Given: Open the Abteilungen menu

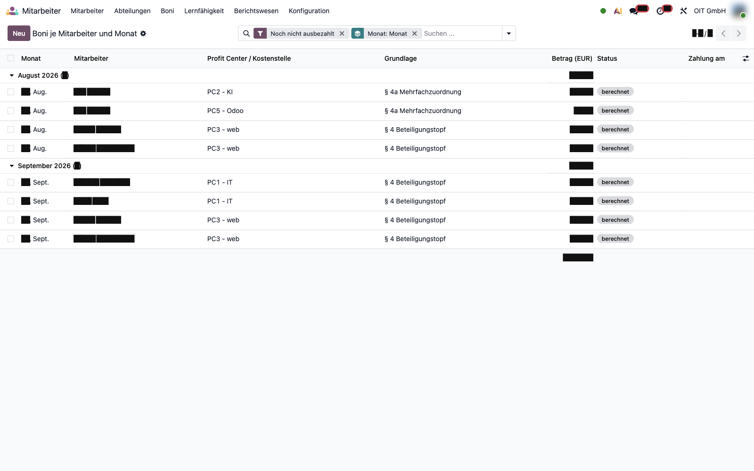Looking at the screenshot, I should click(132, 11).
